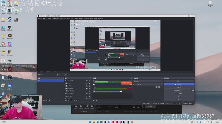Undock the scenes panel with its float icon
Viewport: 222px width, 124px height.
[63, 78]
